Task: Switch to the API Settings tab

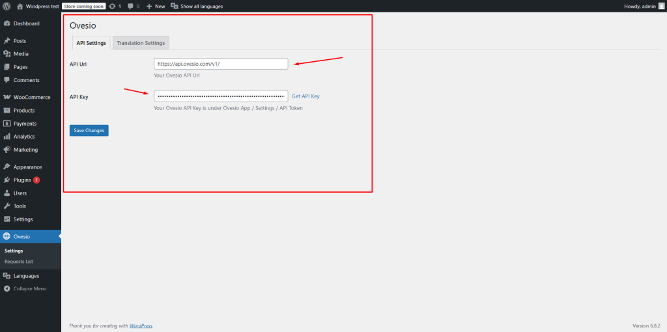Action: tap(91, 43)
